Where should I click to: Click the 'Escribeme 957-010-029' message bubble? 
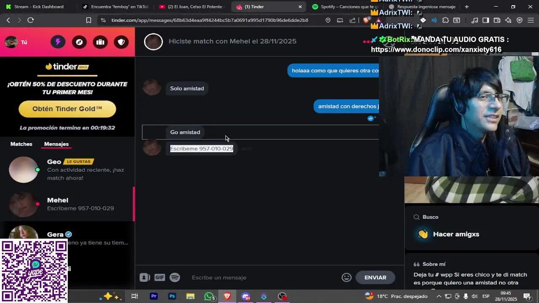pos(202,149)
